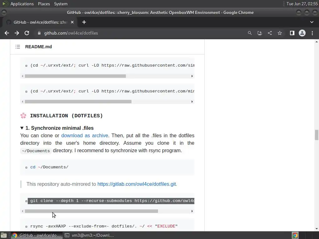
Task: Follow 'download as archive' link
Action: tap(85, 136)
